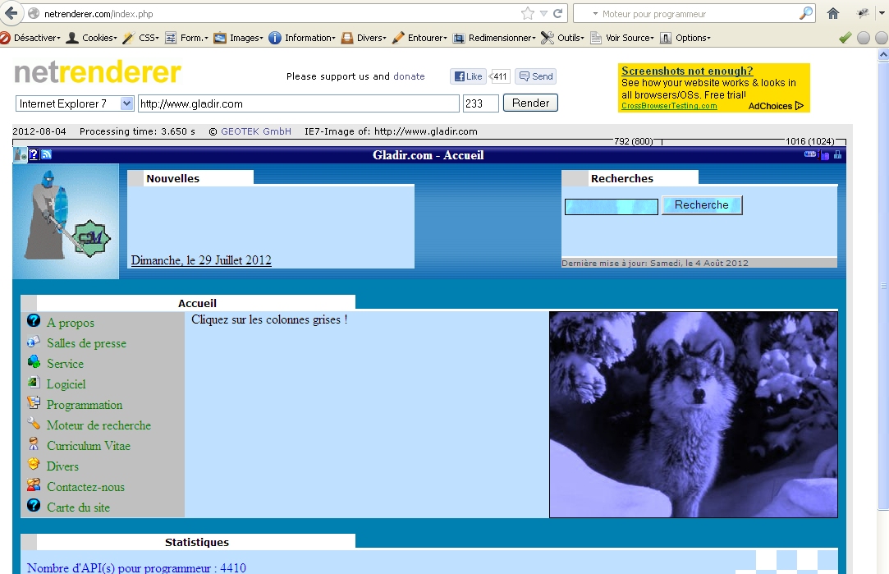Click the wrench icon beside Moteur de recherche
The height and width of the screenshot is (574, 889).
[34, 423]
